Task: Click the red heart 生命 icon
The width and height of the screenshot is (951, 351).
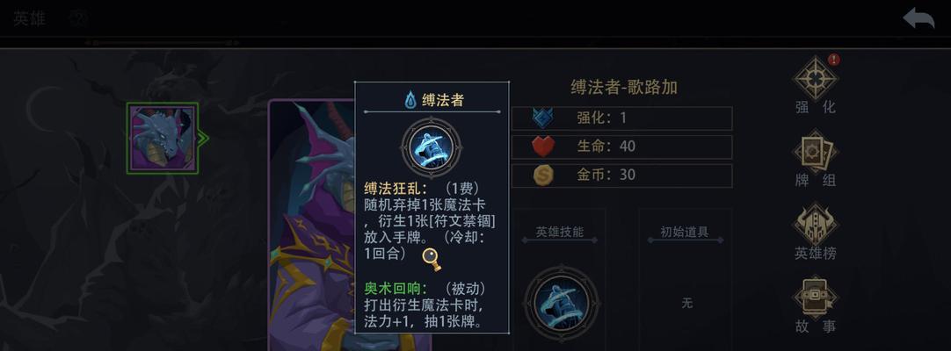Action: [543, 147]
